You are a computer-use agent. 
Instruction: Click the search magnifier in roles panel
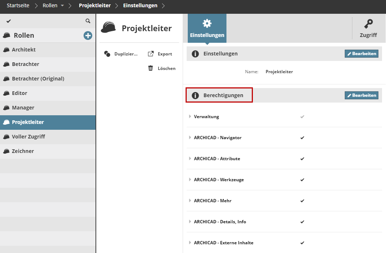[x=88, y=21]
